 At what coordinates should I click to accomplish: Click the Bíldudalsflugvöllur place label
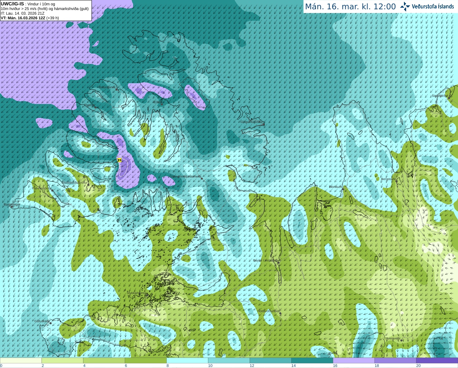pyautogui.click(x=74, y=182)
